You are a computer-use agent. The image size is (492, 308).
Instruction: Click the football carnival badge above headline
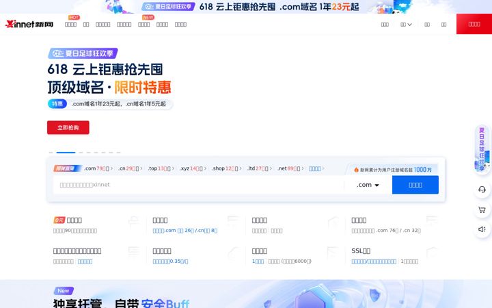tap(83, 53)
